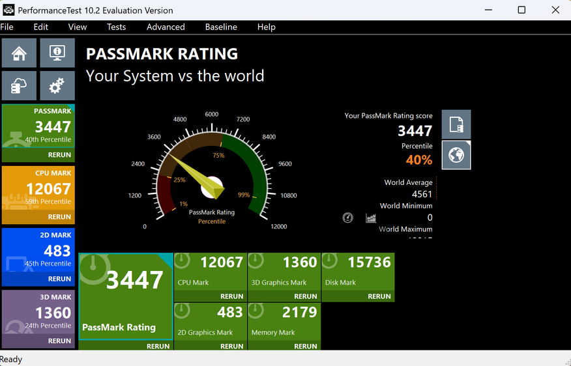Click the globe world comparison icon

click(x=456, y=155)
